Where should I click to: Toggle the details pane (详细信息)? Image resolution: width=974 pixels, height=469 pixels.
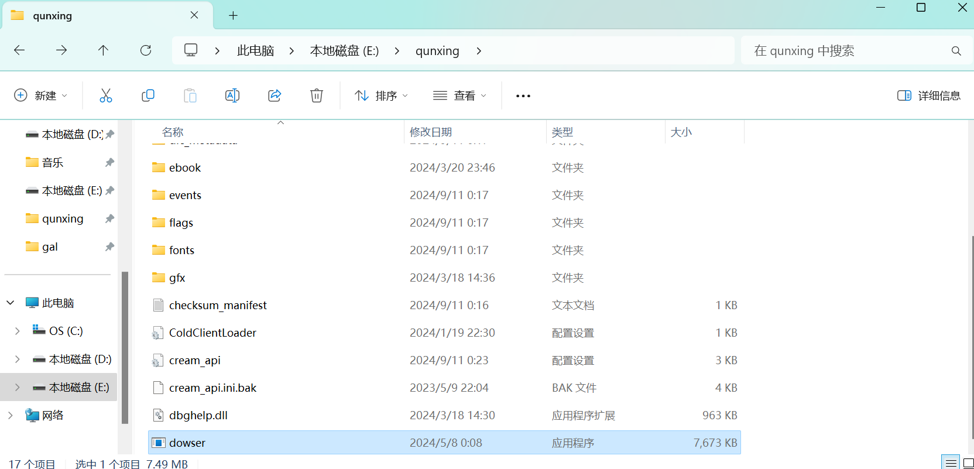928,95
